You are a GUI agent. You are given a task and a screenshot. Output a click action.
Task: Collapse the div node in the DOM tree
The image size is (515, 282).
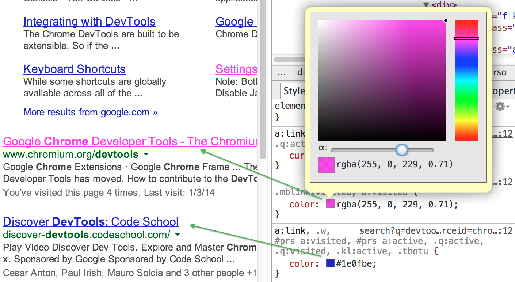[426, 5]
